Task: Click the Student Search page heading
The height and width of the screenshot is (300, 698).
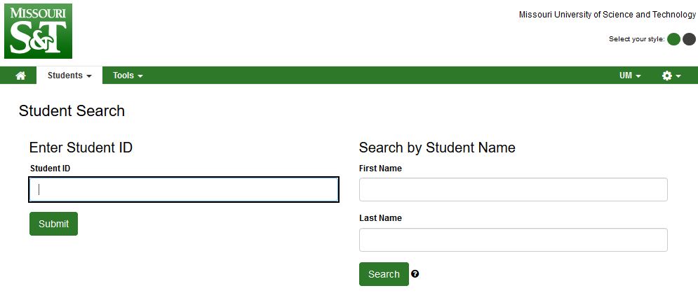Action: [x=72, y=110]
